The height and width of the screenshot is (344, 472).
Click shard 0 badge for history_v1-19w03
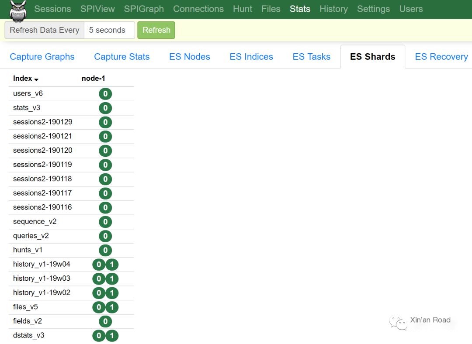[99, 279]
